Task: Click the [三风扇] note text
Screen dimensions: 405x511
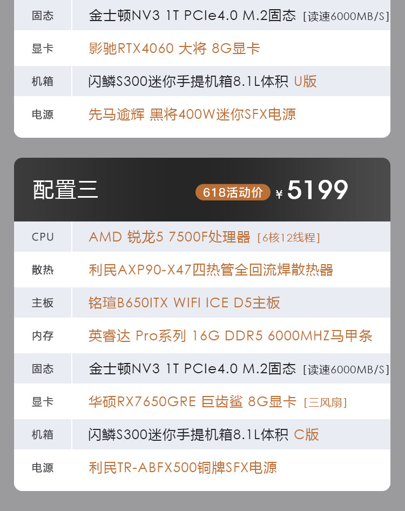Action: pyautogui.click(x=325, y=402)
